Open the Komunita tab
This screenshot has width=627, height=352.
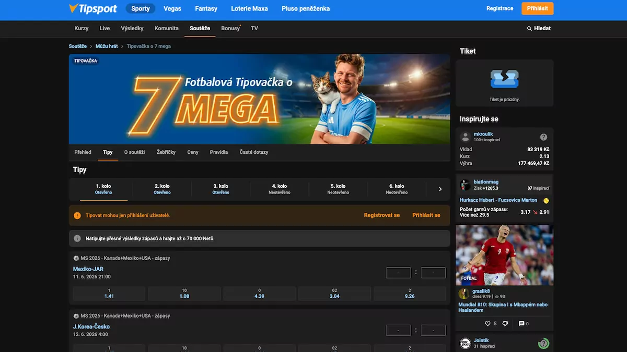[167, 28]
